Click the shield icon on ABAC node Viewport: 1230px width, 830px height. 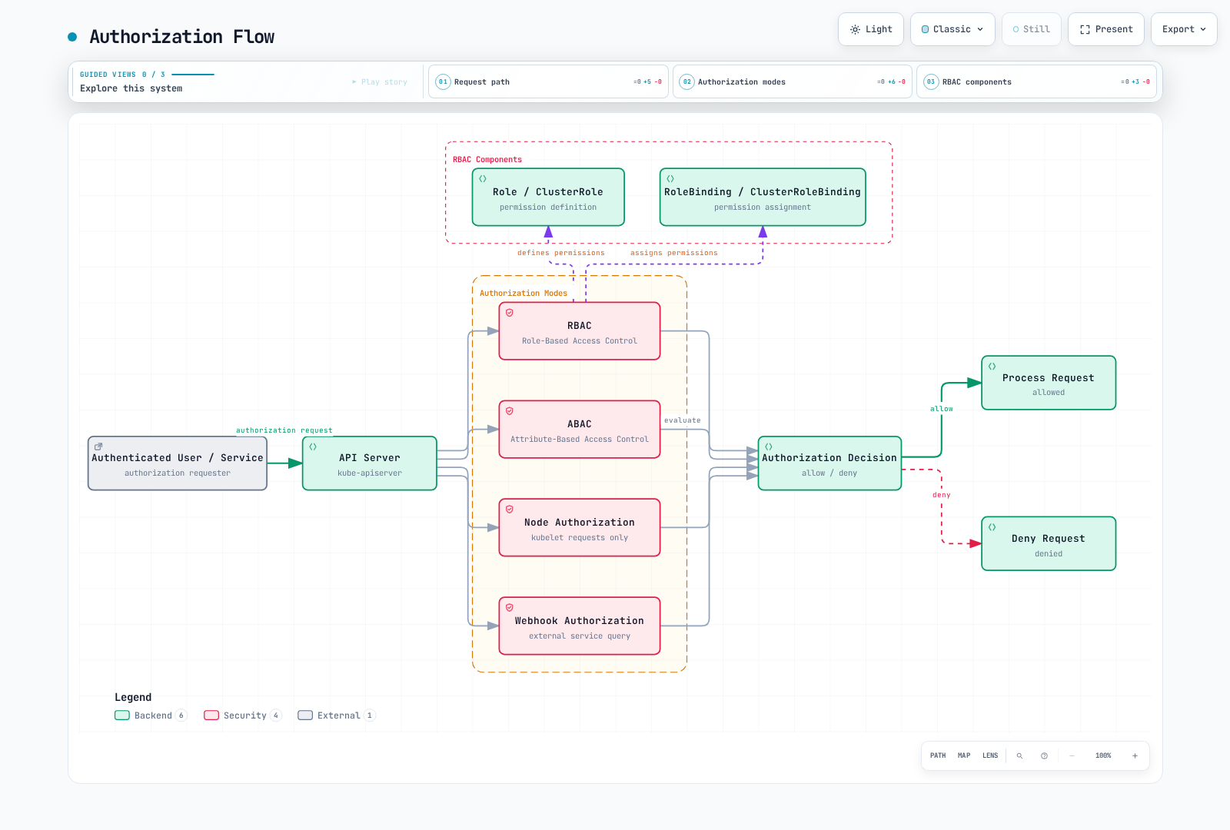click(510, 411)
